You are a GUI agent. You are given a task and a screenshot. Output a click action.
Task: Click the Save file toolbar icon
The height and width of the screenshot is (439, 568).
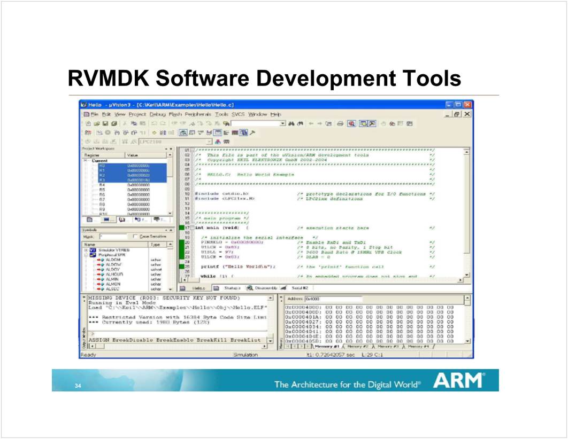coord(105,123)
